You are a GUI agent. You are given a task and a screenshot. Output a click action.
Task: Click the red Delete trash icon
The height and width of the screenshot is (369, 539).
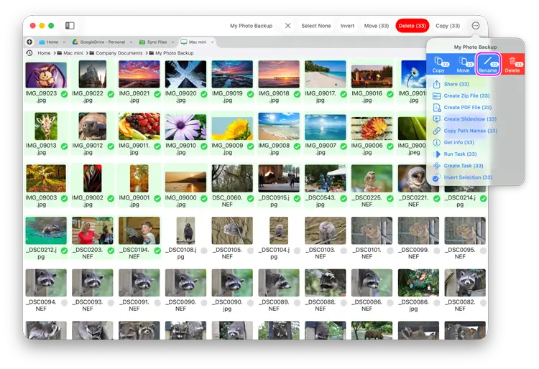coord(512,63)
